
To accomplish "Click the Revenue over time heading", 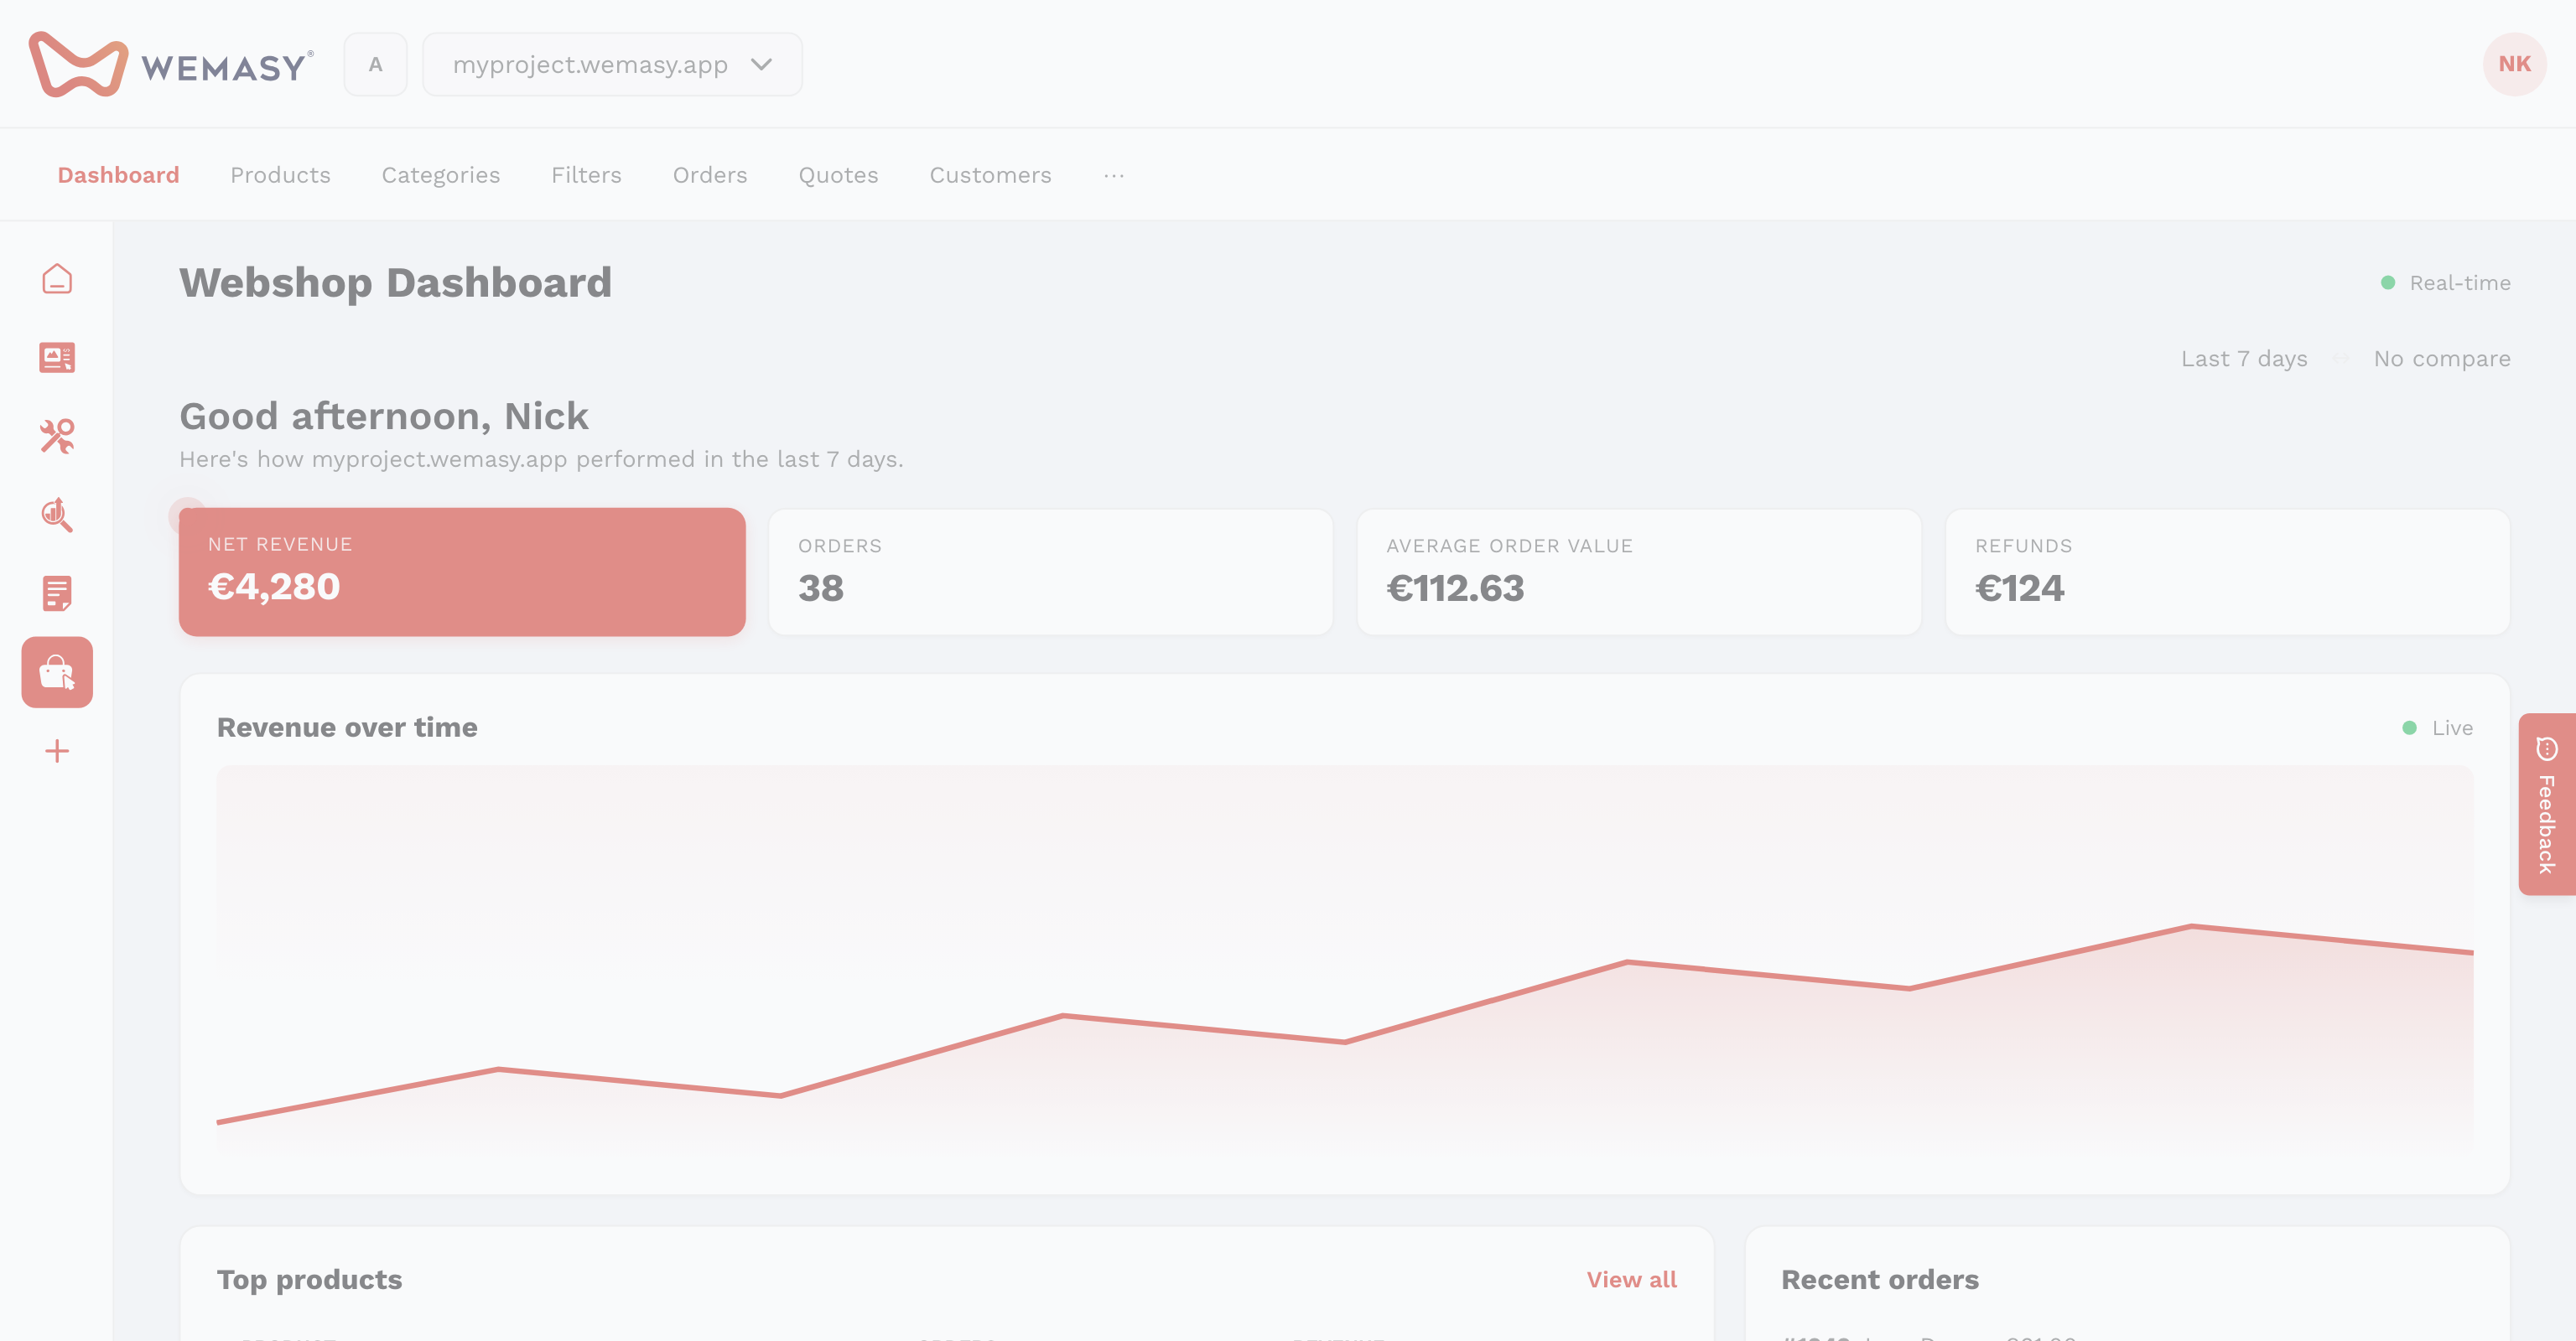I will pyautogui.click(x=347, y=727).
